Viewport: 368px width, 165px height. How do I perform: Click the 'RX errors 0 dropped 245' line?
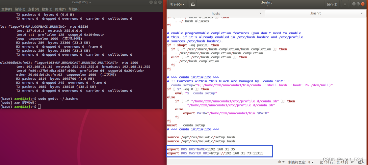61,83
